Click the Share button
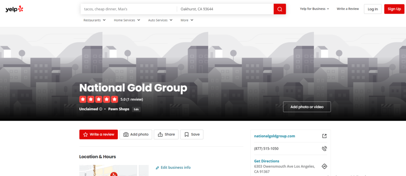406x176 pixels. pyautogui.click(x=166, y=135)
